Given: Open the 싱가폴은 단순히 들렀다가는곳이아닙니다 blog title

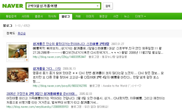Looking at the screenshot, I should pos(71,44).
